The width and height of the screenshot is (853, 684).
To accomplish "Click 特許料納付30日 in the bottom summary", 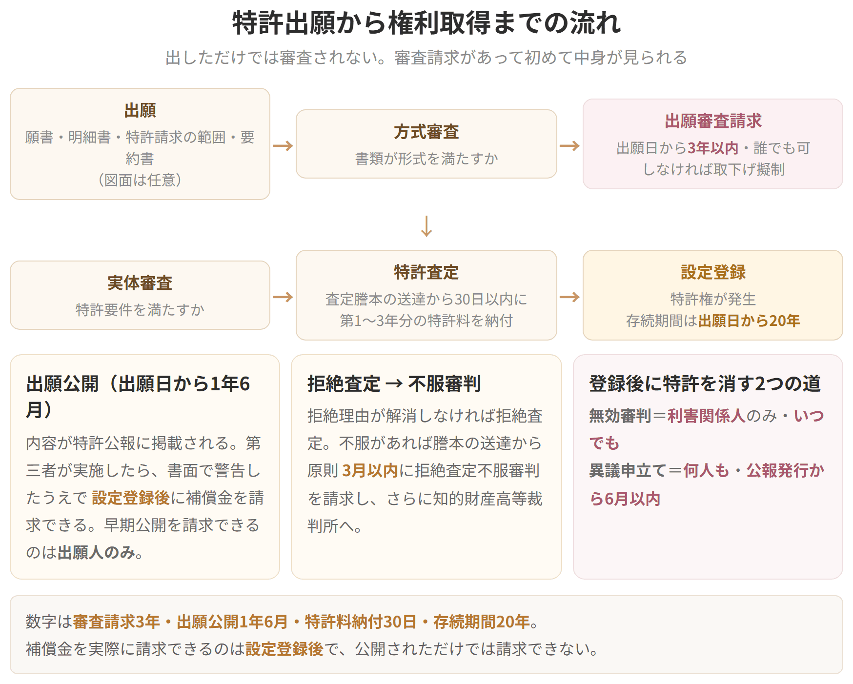I will 361,622.
